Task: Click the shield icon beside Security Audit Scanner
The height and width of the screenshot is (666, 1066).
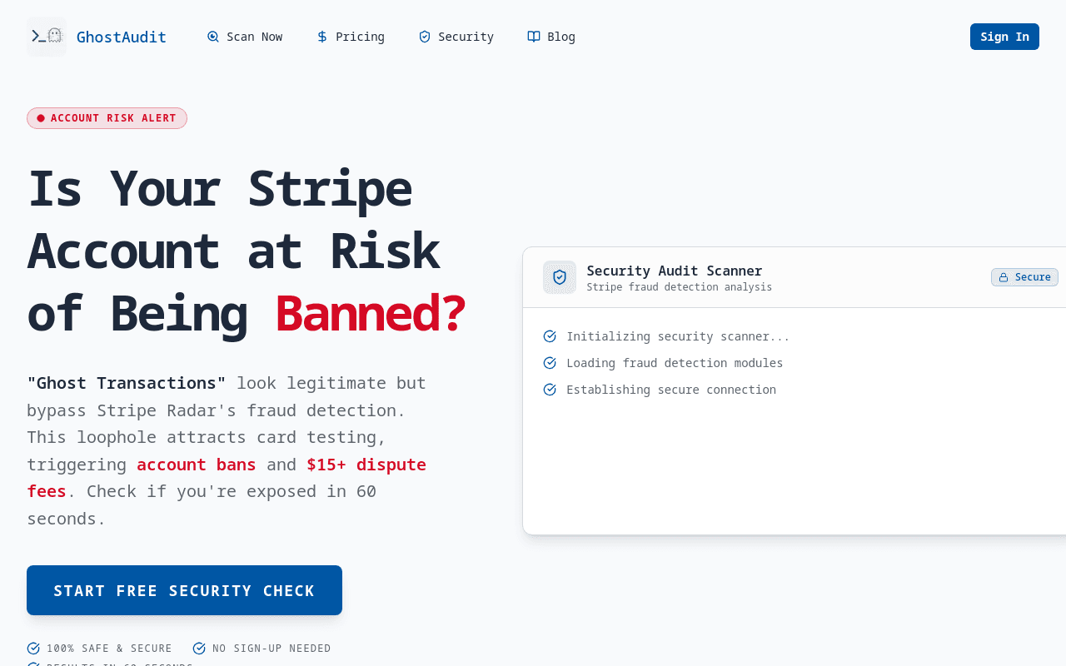Action: pyautogui.click(x=560, y=277)
